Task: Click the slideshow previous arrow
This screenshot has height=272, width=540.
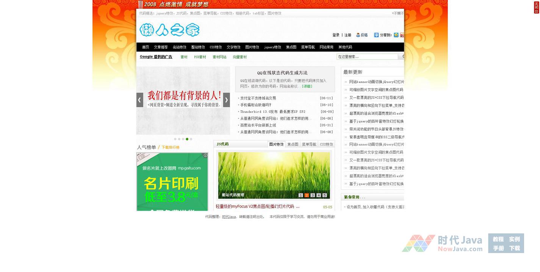Action: [x=140, y=100]
